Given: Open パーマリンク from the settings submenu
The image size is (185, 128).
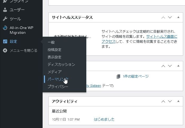Looking at the screenshot, I should click(58, 79).
